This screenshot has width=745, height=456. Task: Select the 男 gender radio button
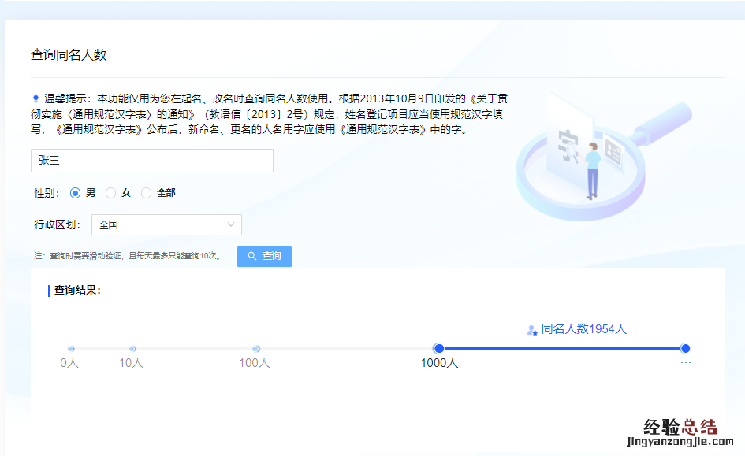pos(76,193)
